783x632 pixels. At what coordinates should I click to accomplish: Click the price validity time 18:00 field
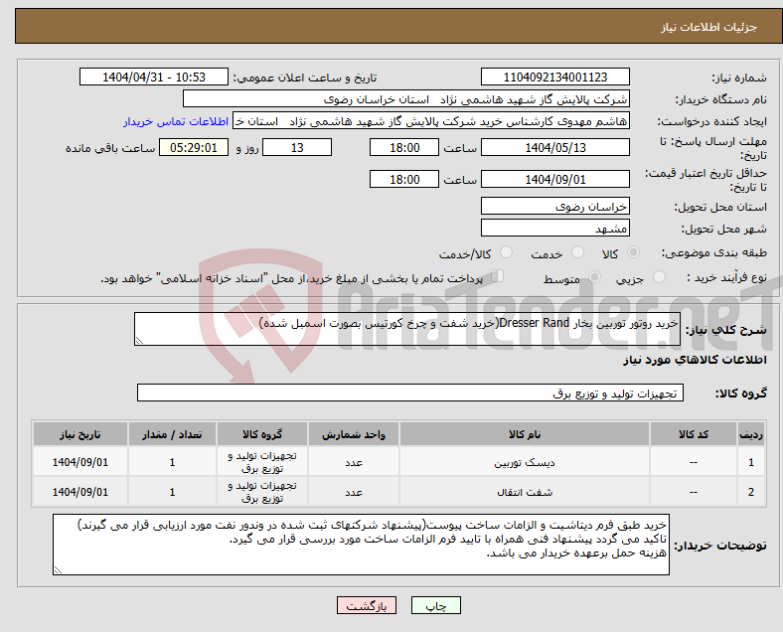(x=404, y=179)
